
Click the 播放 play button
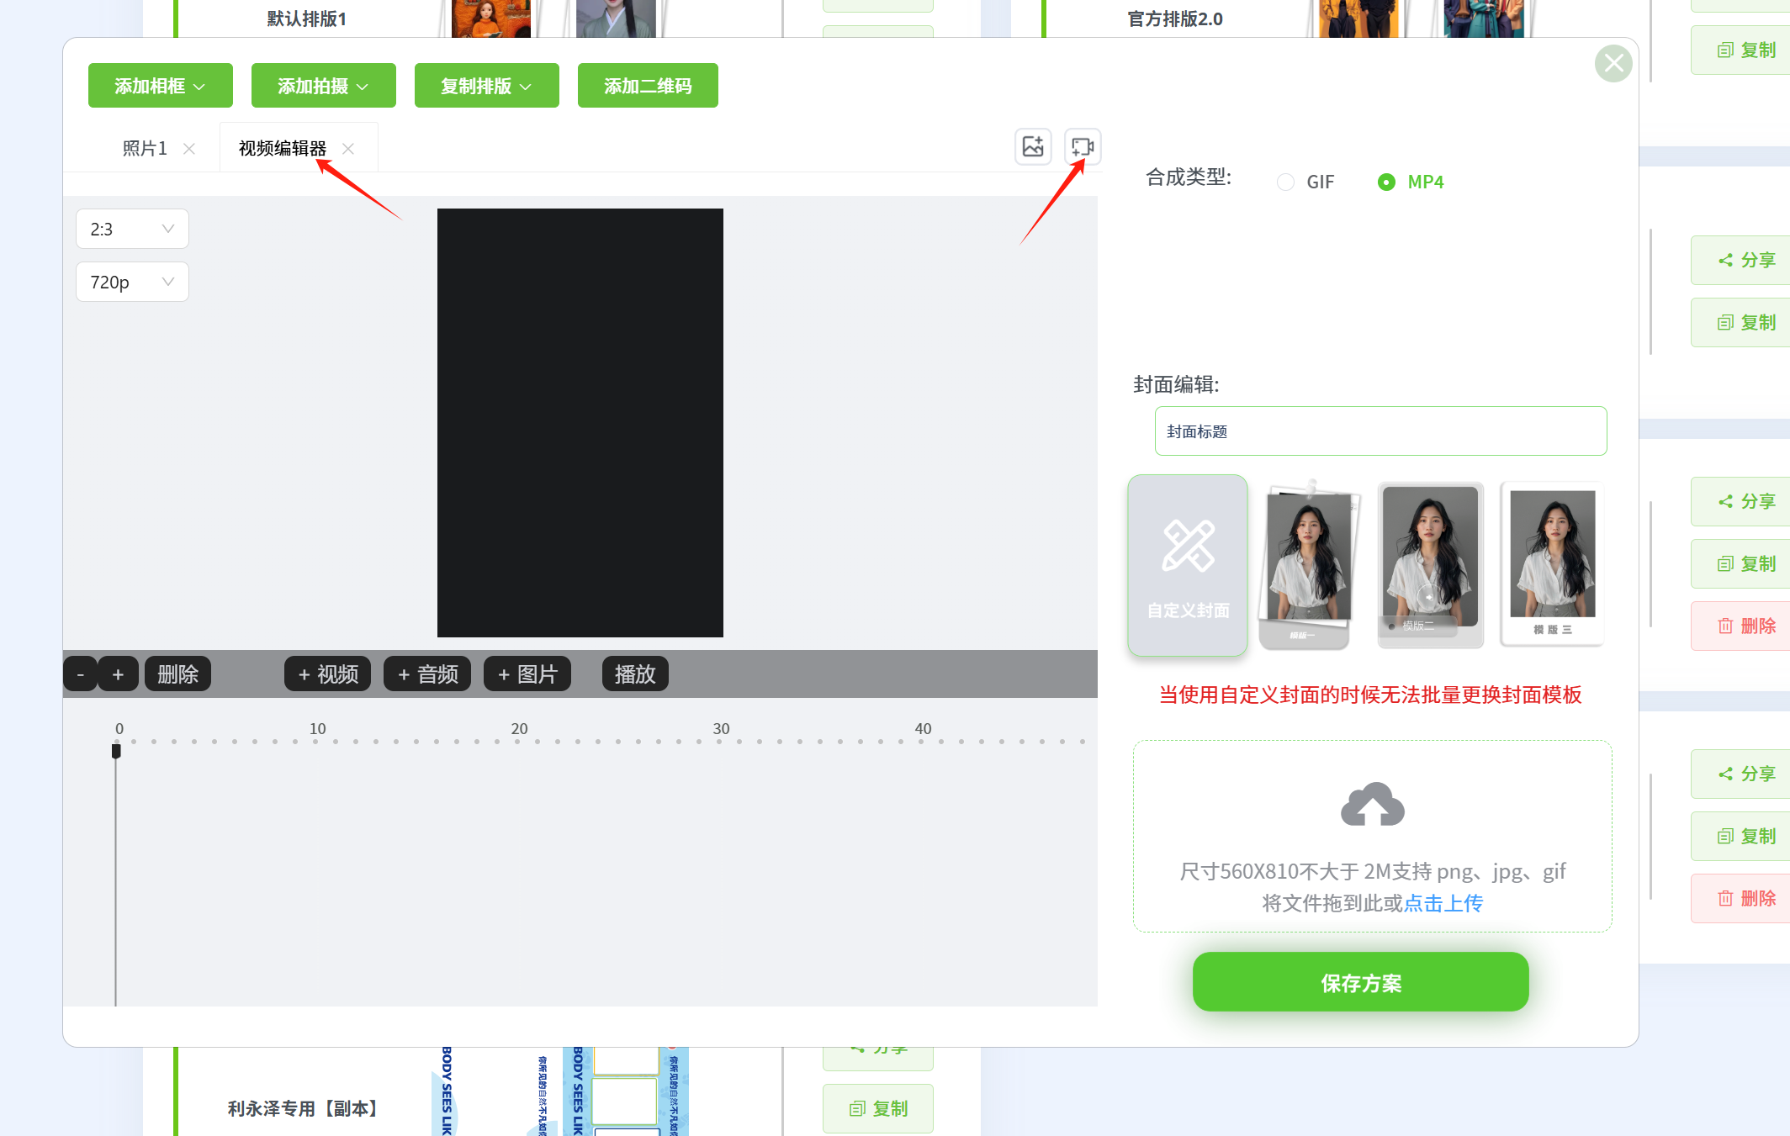pyautogui.click(x=635, y=674)
